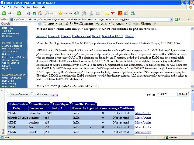Viewport: 194px width, 145px height.
Task: Click the Login link
Action: click(x=55, y=95)
